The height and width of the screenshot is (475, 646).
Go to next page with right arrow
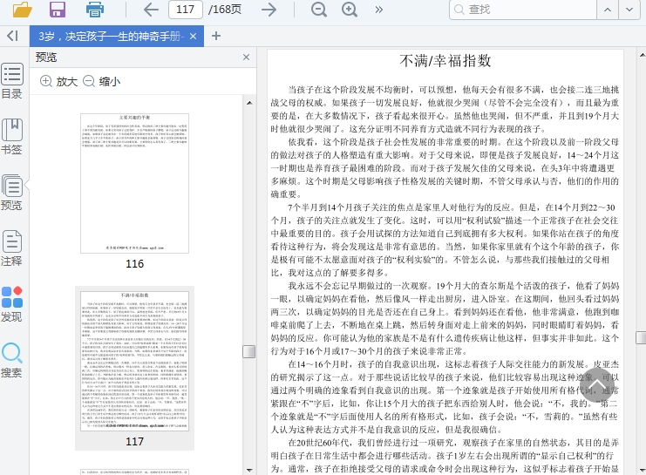[269, 10]
